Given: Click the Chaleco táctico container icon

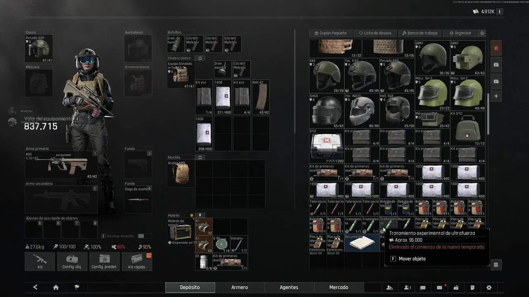Looking at the screenshot, I should click(x=200, y=58).
